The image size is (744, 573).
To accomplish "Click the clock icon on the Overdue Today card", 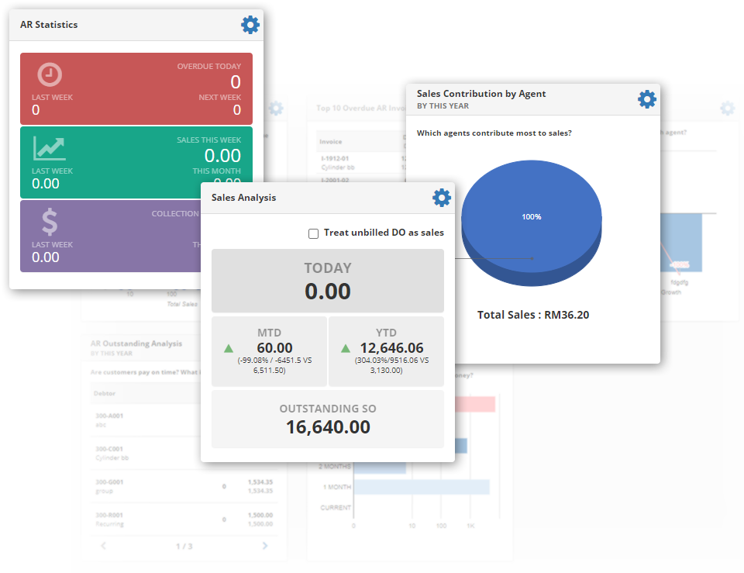I will click(x=48, y=75).
